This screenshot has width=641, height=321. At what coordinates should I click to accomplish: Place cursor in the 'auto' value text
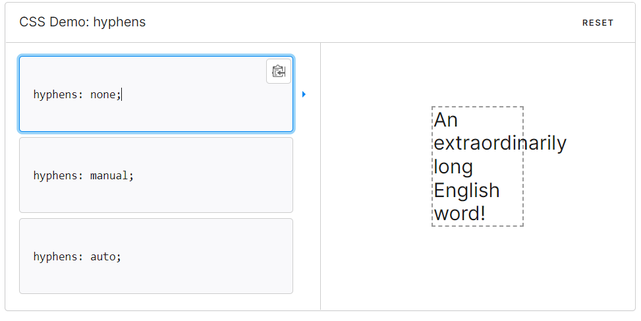(x=103, y=257)
